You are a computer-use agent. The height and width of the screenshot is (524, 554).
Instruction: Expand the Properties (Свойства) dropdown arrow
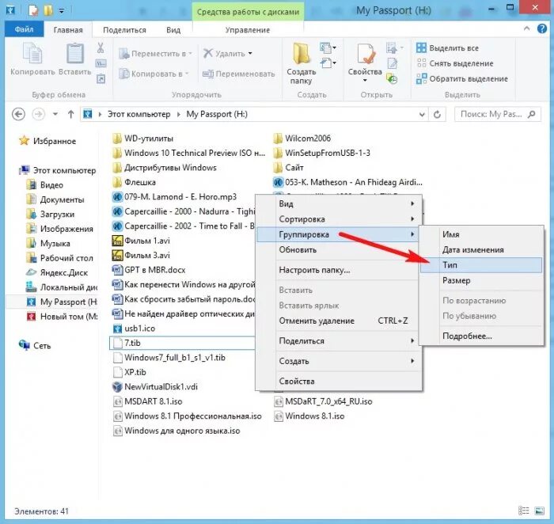coord(365,81)
